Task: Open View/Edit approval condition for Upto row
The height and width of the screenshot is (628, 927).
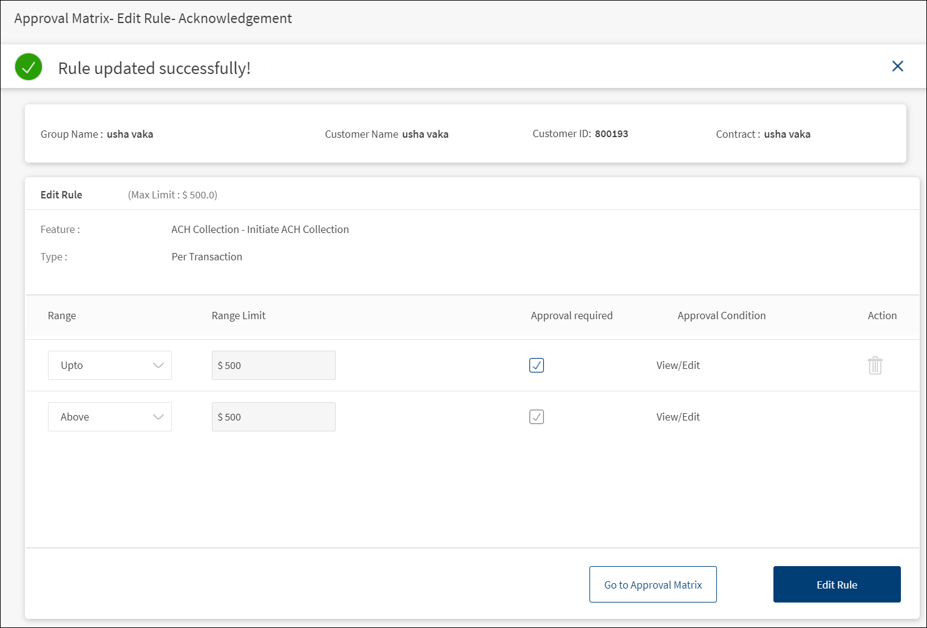Action: tap(678, 365)
